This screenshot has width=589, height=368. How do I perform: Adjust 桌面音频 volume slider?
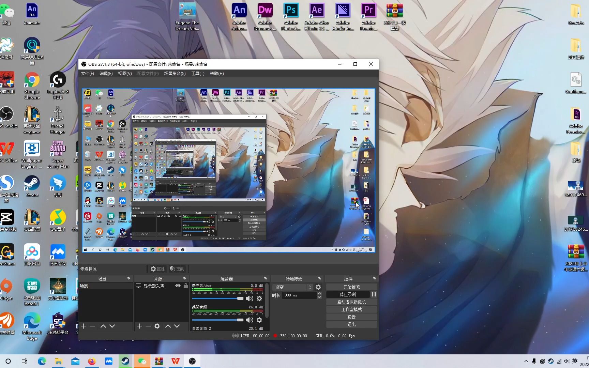[217, 320]
